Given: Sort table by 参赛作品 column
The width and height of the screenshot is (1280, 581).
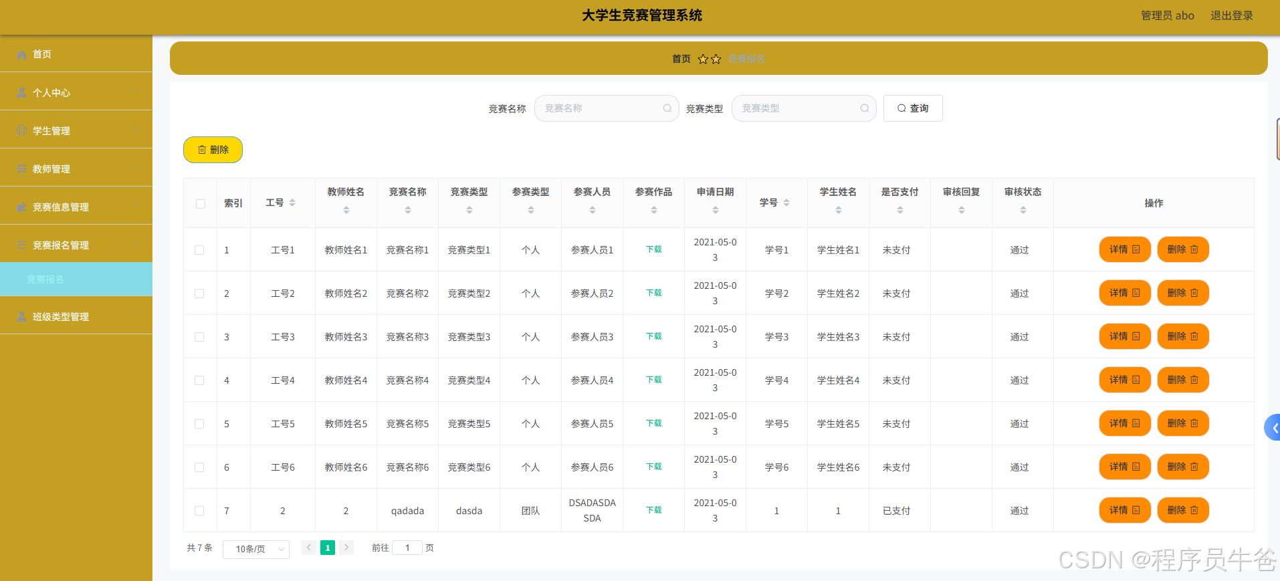Looking at the screenshot, I should [654, 210].
